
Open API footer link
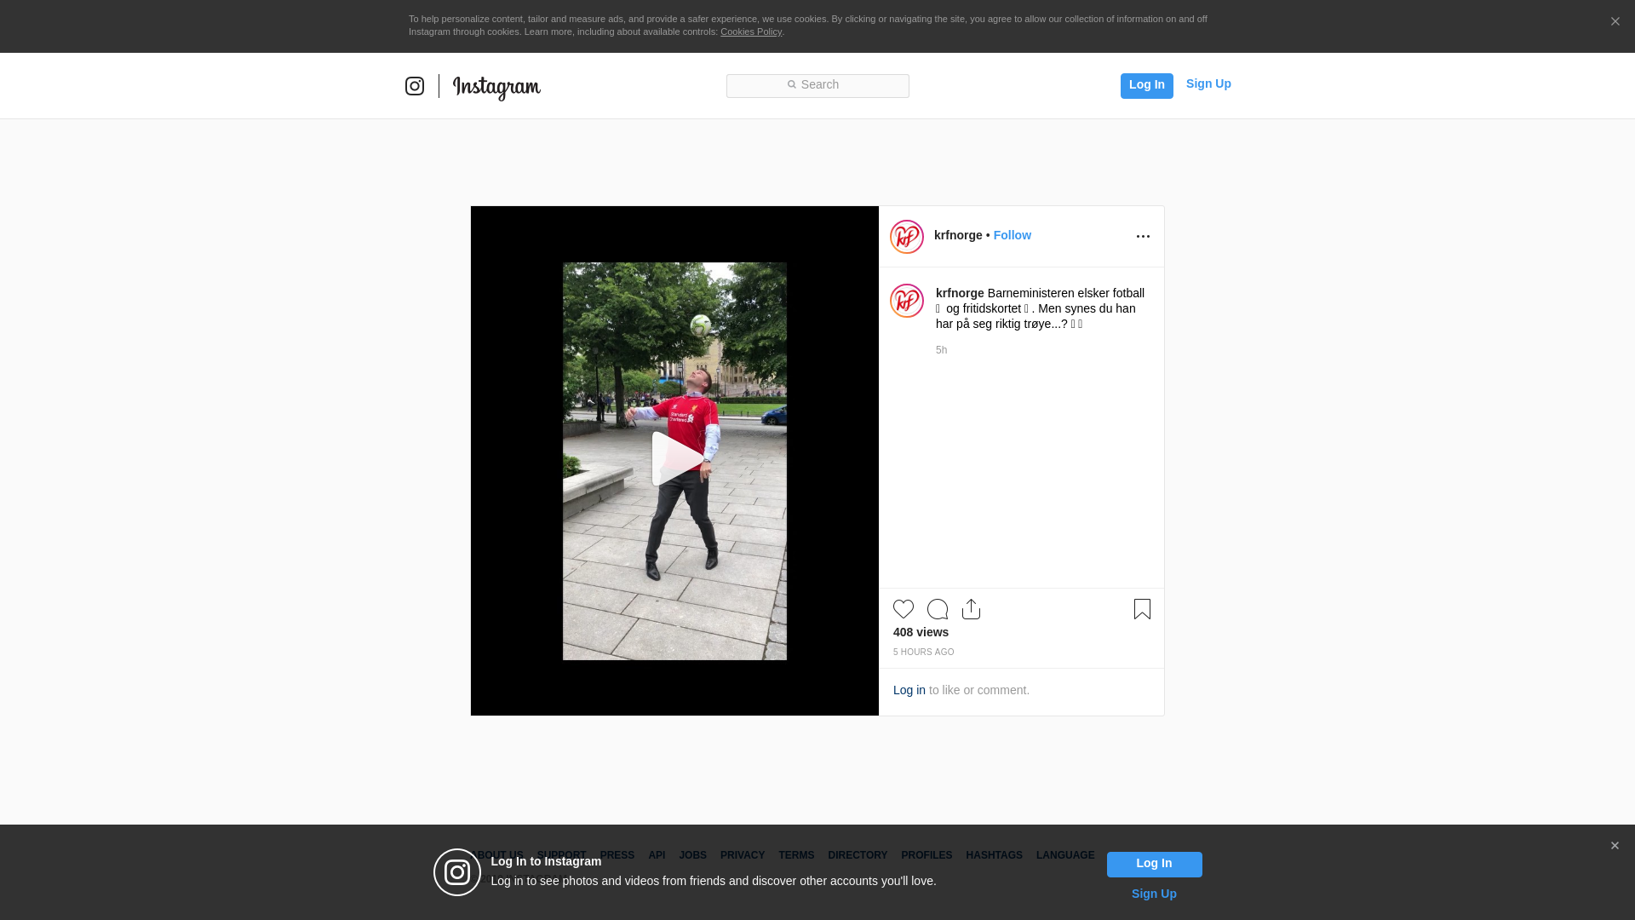pyautogui.click(x=657, y=855)
